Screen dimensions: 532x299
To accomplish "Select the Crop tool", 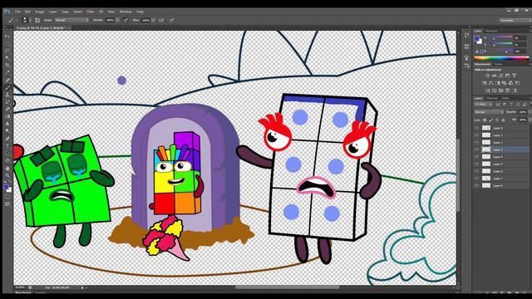I will coord(7,65).
